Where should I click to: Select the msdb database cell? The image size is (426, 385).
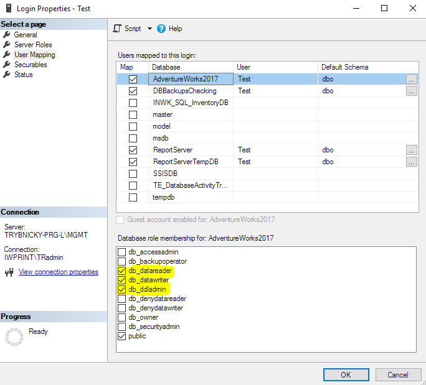pos(191,138)
